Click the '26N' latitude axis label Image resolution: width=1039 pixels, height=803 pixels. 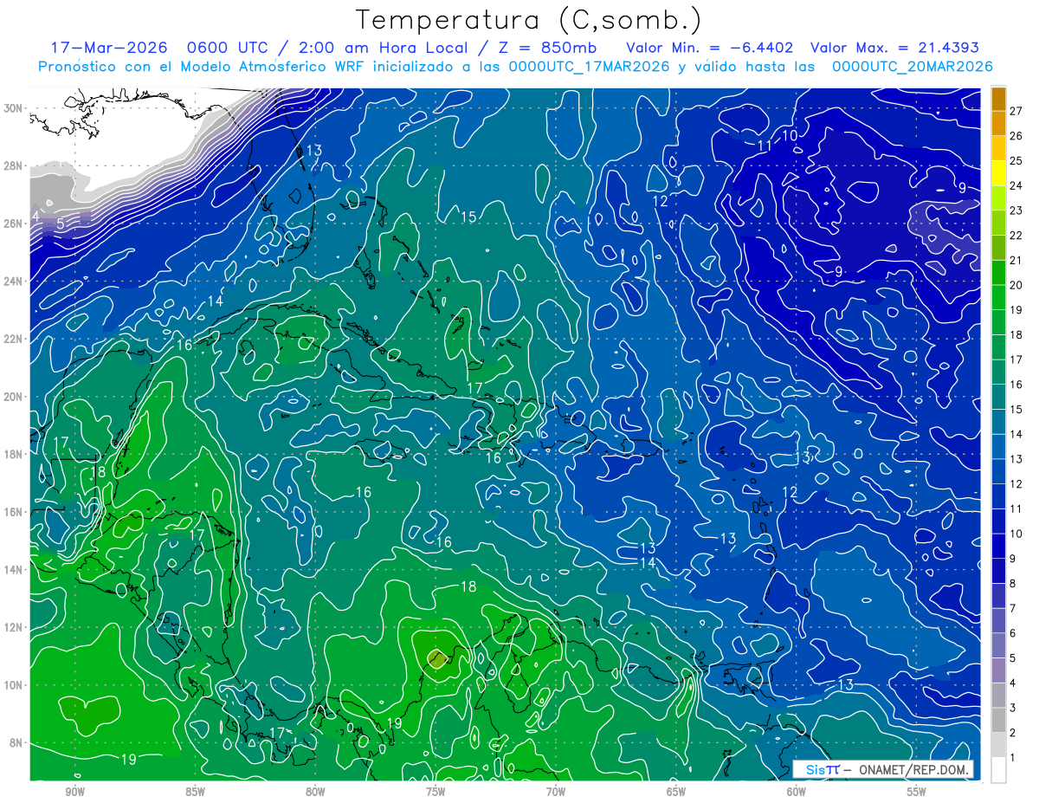pos(13,223)
